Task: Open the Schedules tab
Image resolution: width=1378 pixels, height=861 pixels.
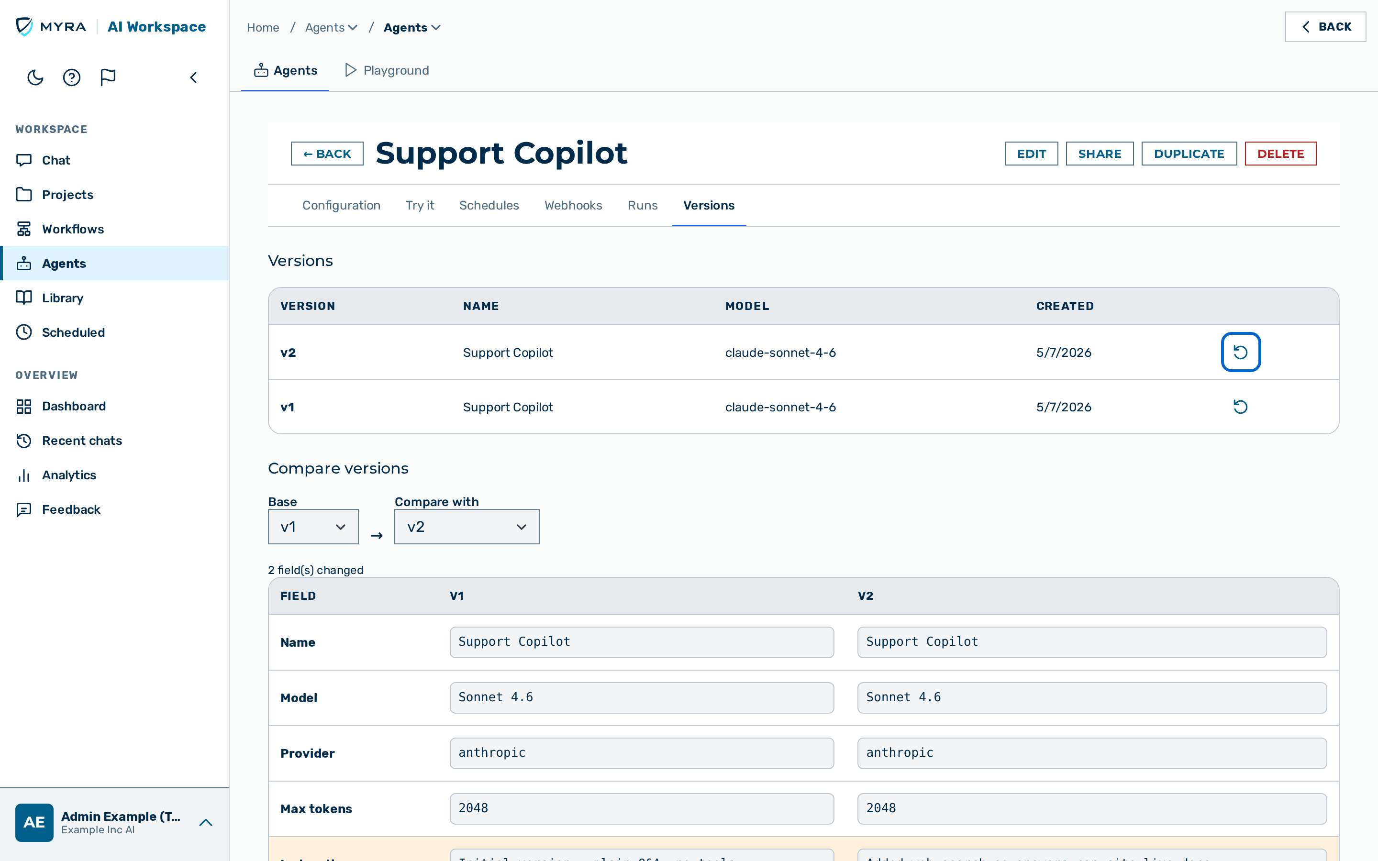Action: (x=489, y=205)
